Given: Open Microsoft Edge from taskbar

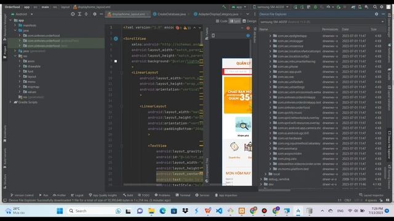Looking at the screenshot, I should pyautogui.click(x=163, y=211).
